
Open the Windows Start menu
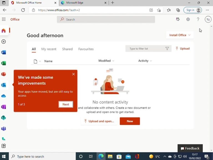pos(4,156)
